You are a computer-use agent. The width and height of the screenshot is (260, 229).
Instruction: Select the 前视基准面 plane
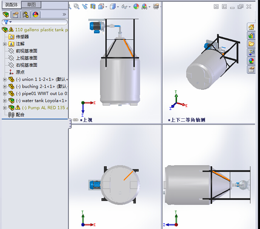[x=27, y=51]
